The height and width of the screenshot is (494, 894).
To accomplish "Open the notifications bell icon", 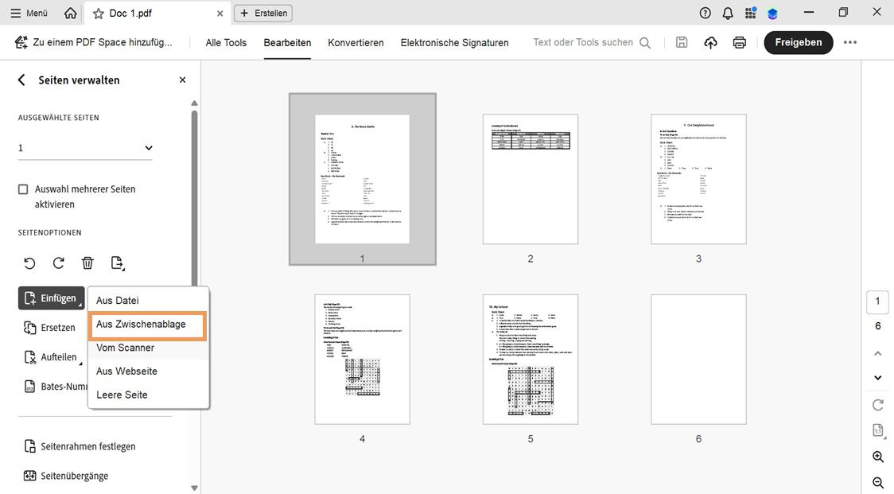I will pos(727,13).
